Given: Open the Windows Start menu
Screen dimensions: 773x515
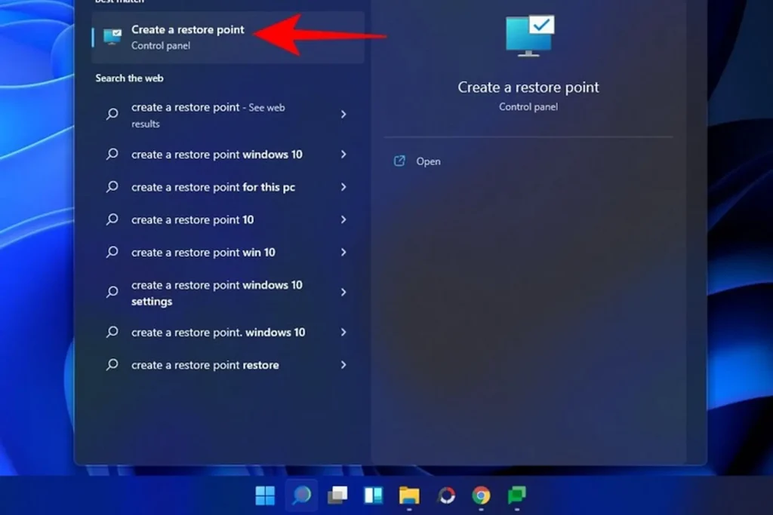Looking at the screenshot, I should [x=265, y=495].
